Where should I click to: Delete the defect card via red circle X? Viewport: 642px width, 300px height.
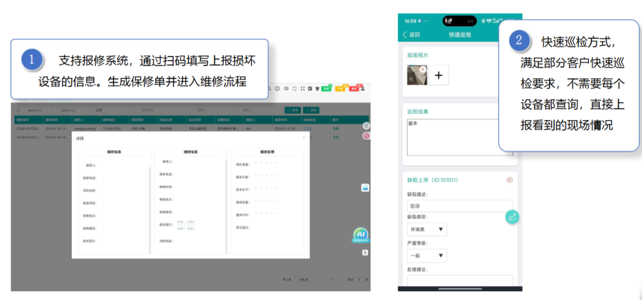pos(510,179)
